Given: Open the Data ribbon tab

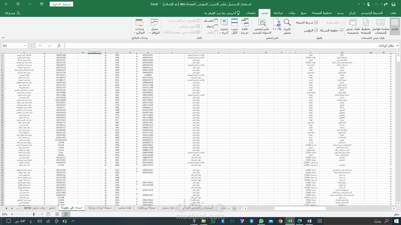Looking at the screenshot, I should 292,13.
